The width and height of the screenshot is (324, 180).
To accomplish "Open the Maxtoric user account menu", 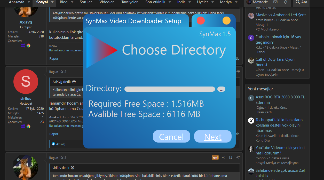I will pos(257,2).
